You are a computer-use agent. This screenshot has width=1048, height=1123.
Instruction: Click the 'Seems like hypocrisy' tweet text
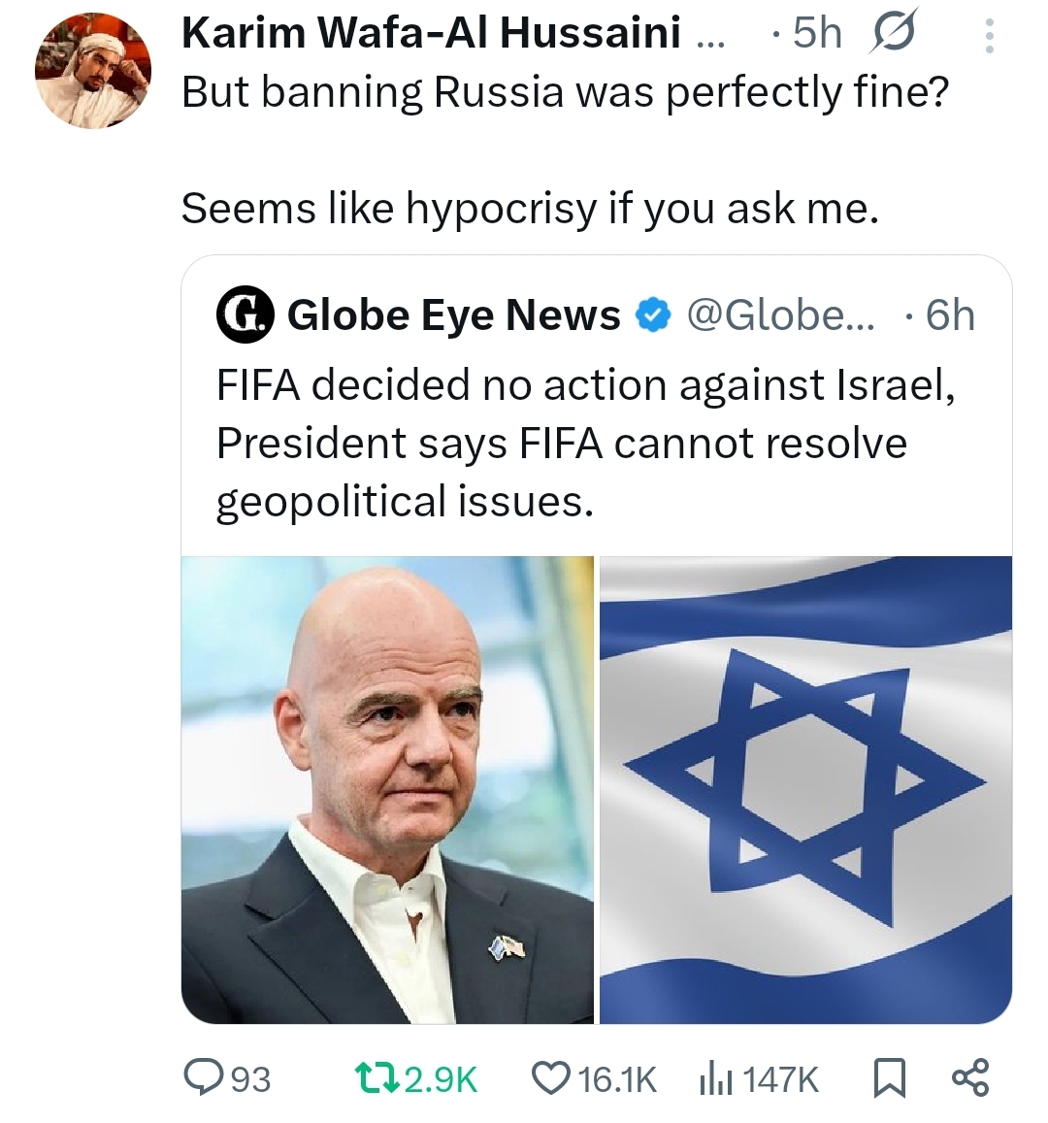(x=530, y=208)
